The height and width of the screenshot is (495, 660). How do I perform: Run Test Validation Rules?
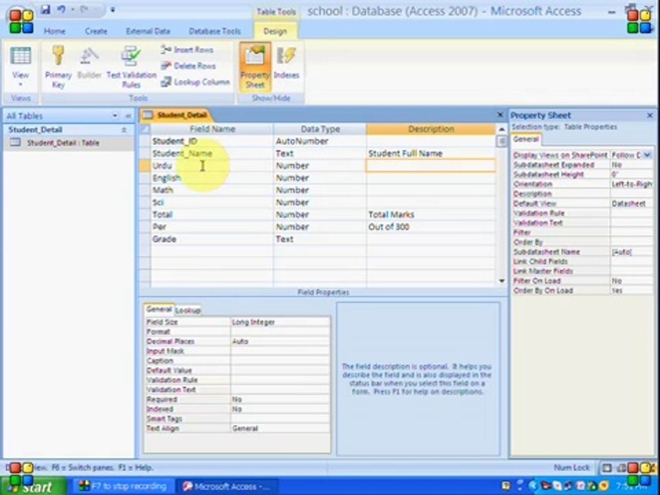pos(131,67)
